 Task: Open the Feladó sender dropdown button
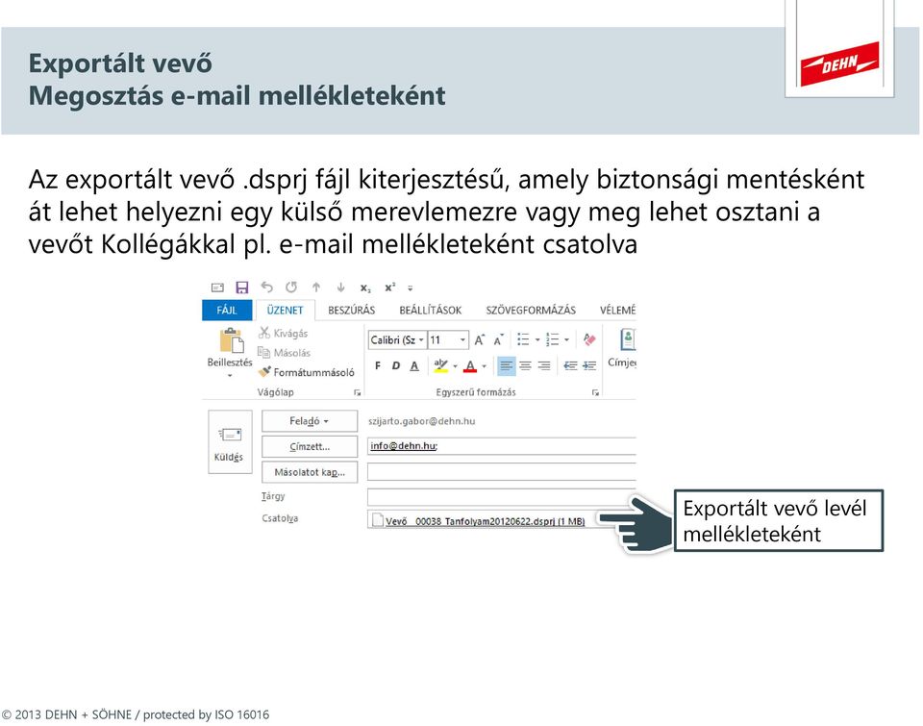point(309,421)
